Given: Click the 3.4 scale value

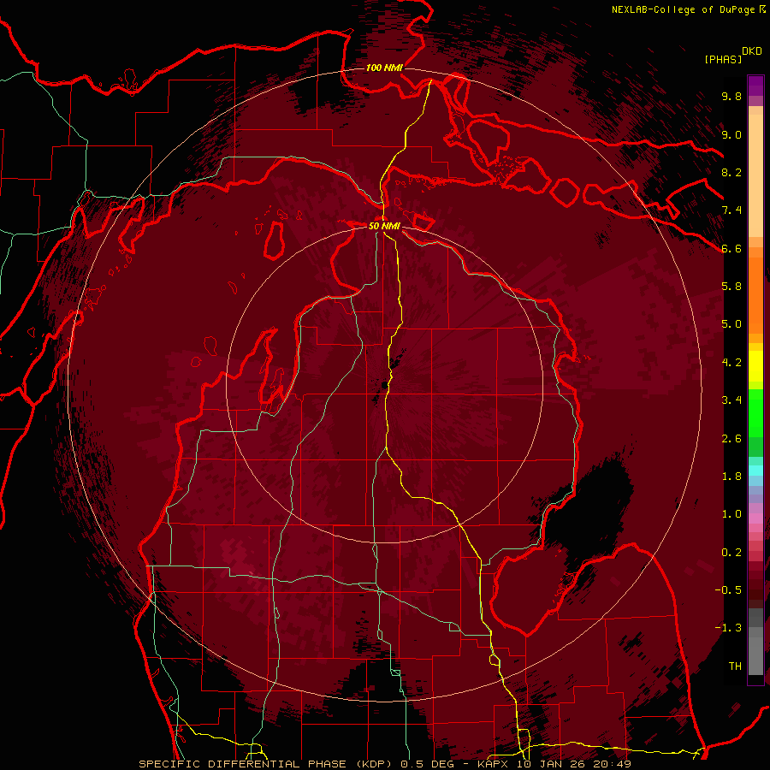Looking at the screenshot, I should click(x=731, y=400).
